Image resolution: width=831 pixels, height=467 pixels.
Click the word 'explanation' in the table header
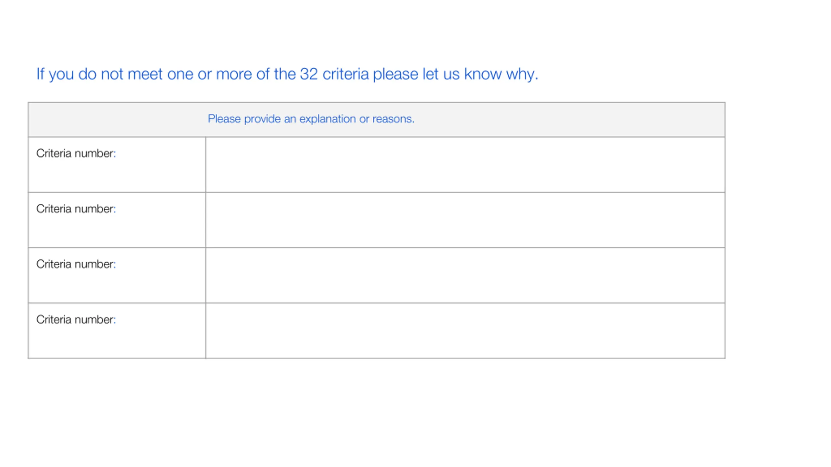[328, 119]
